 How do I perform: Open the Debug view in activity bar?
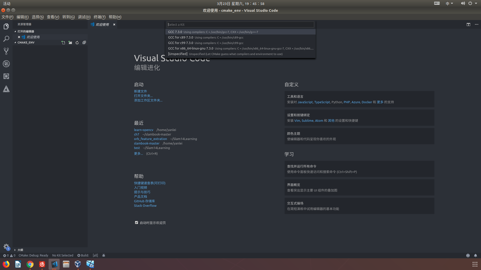[x=6, y=64]
